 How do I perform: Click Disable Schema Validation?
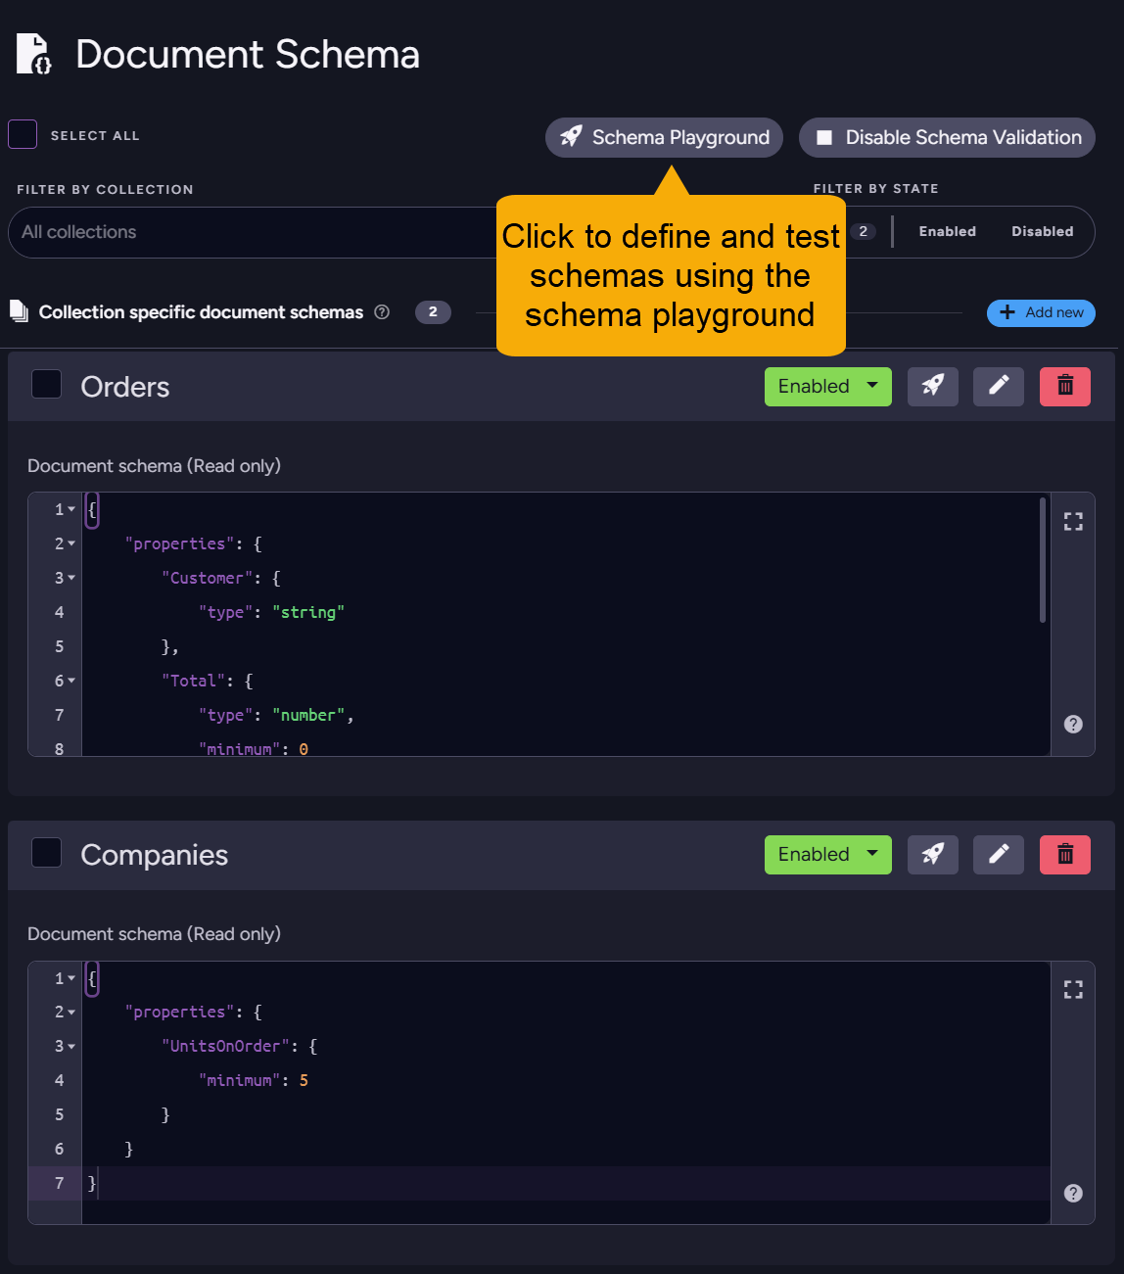(x=946, y=137)
